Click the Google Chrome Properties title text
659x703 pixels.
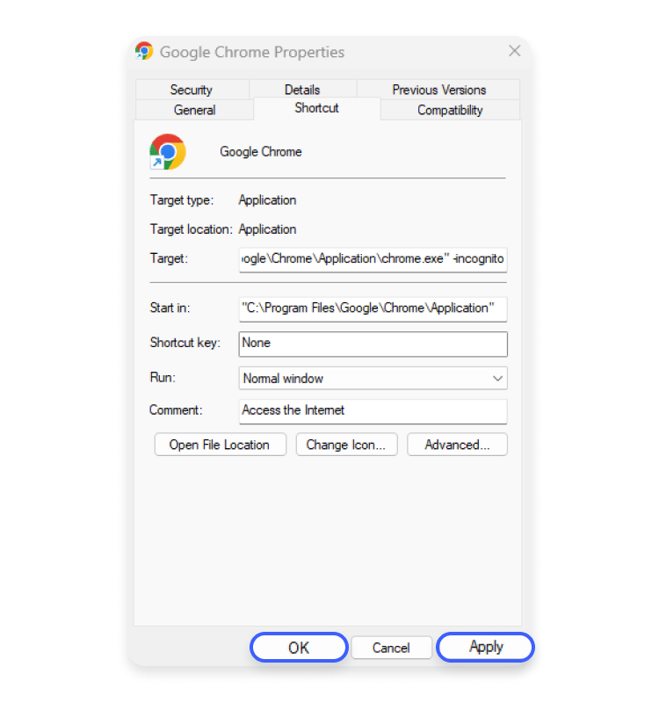(x=252, y=52)
